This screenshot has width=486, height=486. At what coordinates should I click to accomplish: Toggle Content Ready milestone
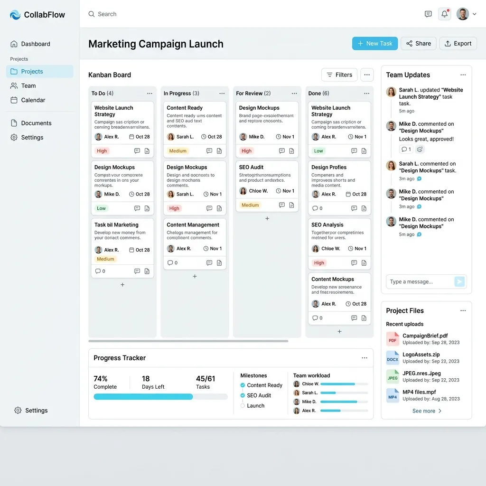pos(243,385)
